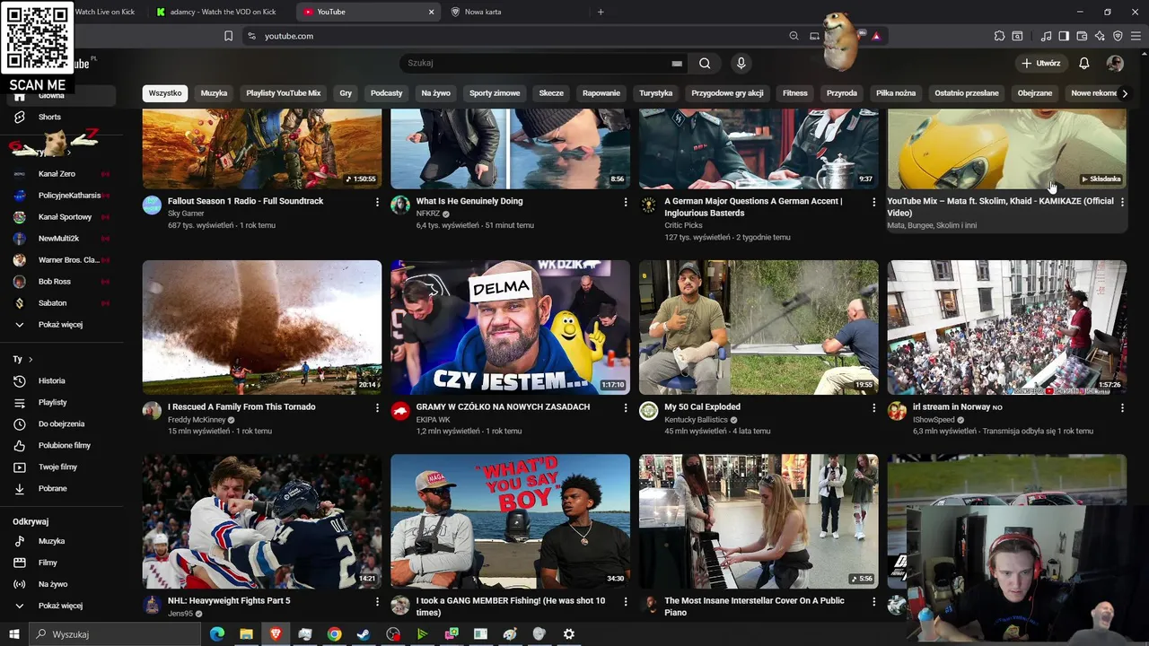Screen dimensions: 1149x646
Task: Switch to the adamcy Kick VOD tab
Action: [223, 12]
